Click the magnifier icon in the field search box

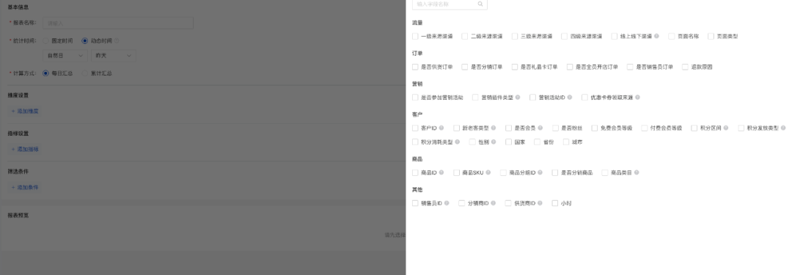click(x=480, y=4)
